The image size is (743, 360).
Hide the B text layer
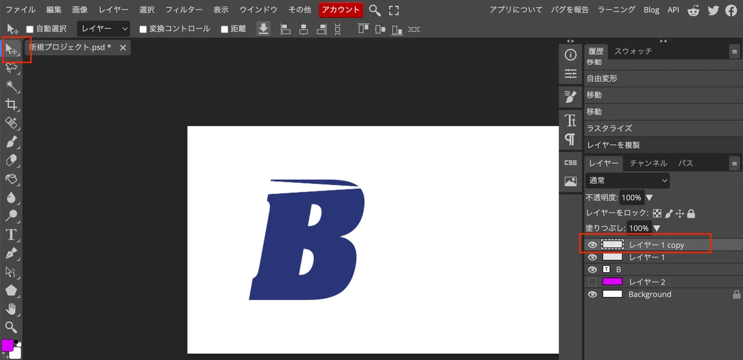point(593,270)
